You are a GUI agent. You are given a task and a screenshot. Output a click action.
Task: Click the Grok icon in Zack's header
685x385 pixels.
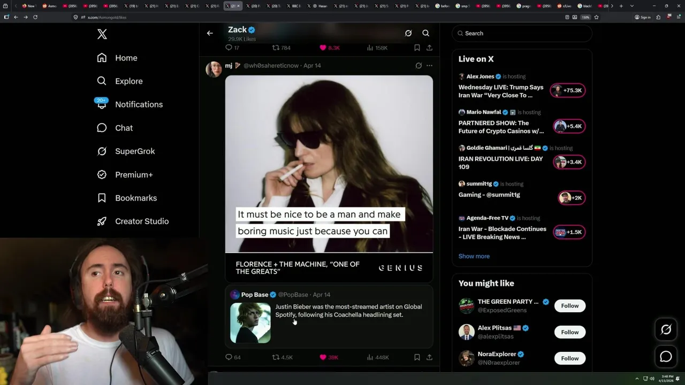pos(408,33)
